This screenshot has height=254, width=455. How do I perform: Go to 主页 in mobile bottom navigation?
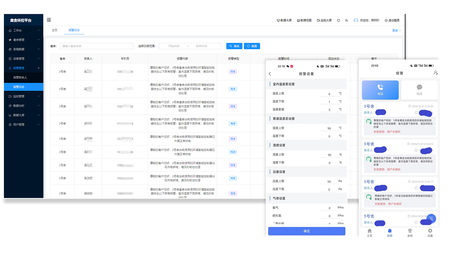[369, 233]
